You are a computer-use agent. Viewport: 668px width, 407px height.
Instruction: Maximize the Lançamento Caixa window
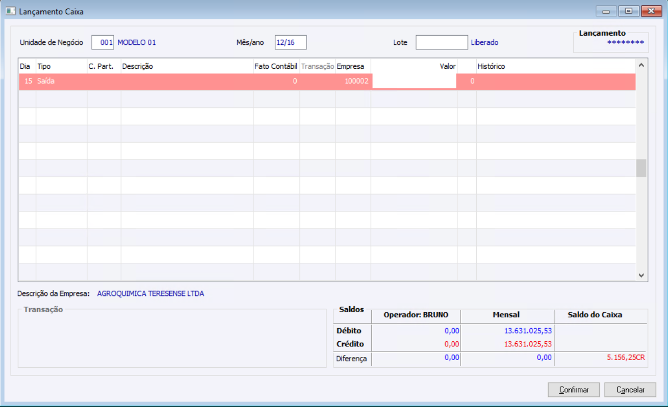[629, 11]
